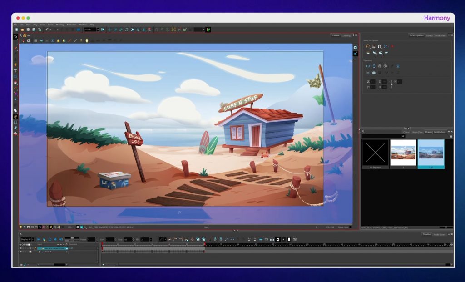Click the Lasso selection mode icon
The width and height of the screenshot is (465, 282).
[368, 46]
